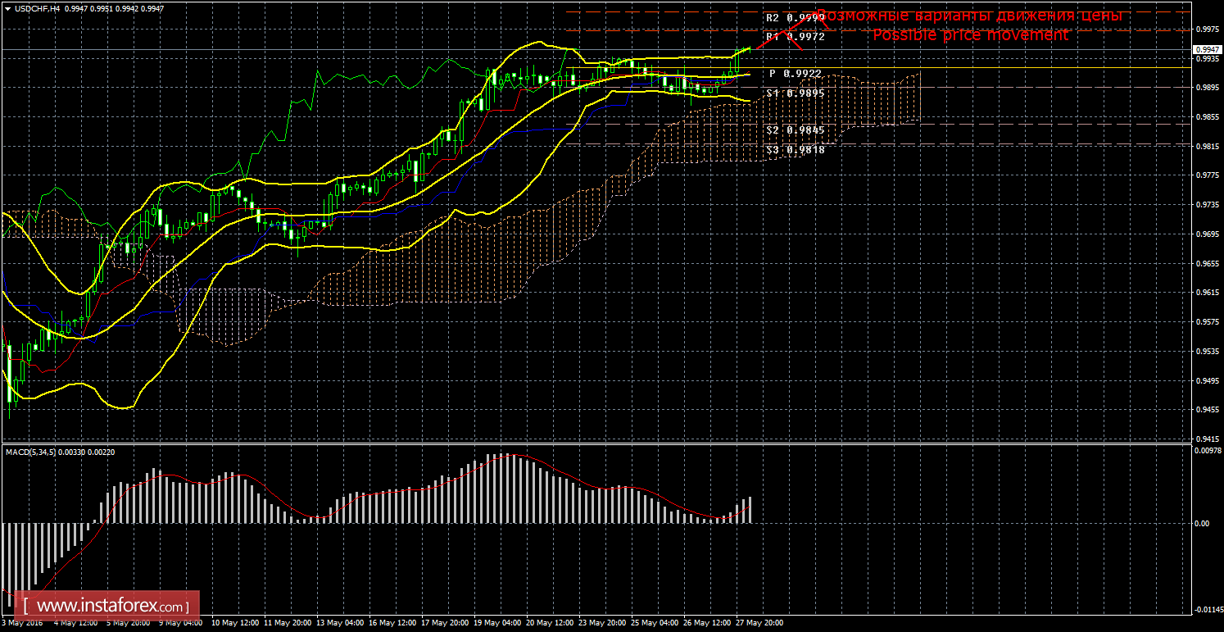Click the current price tag 0.9947

tap(1206, 49)
